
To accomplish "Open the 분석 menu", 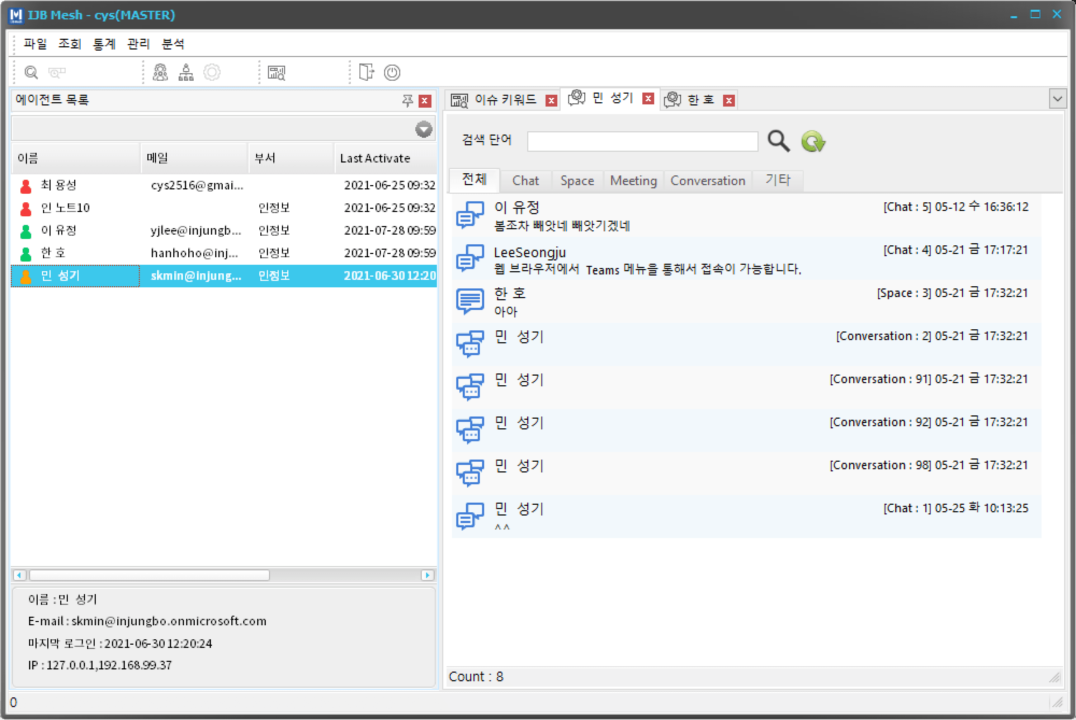I will click(x=173, y=44).
